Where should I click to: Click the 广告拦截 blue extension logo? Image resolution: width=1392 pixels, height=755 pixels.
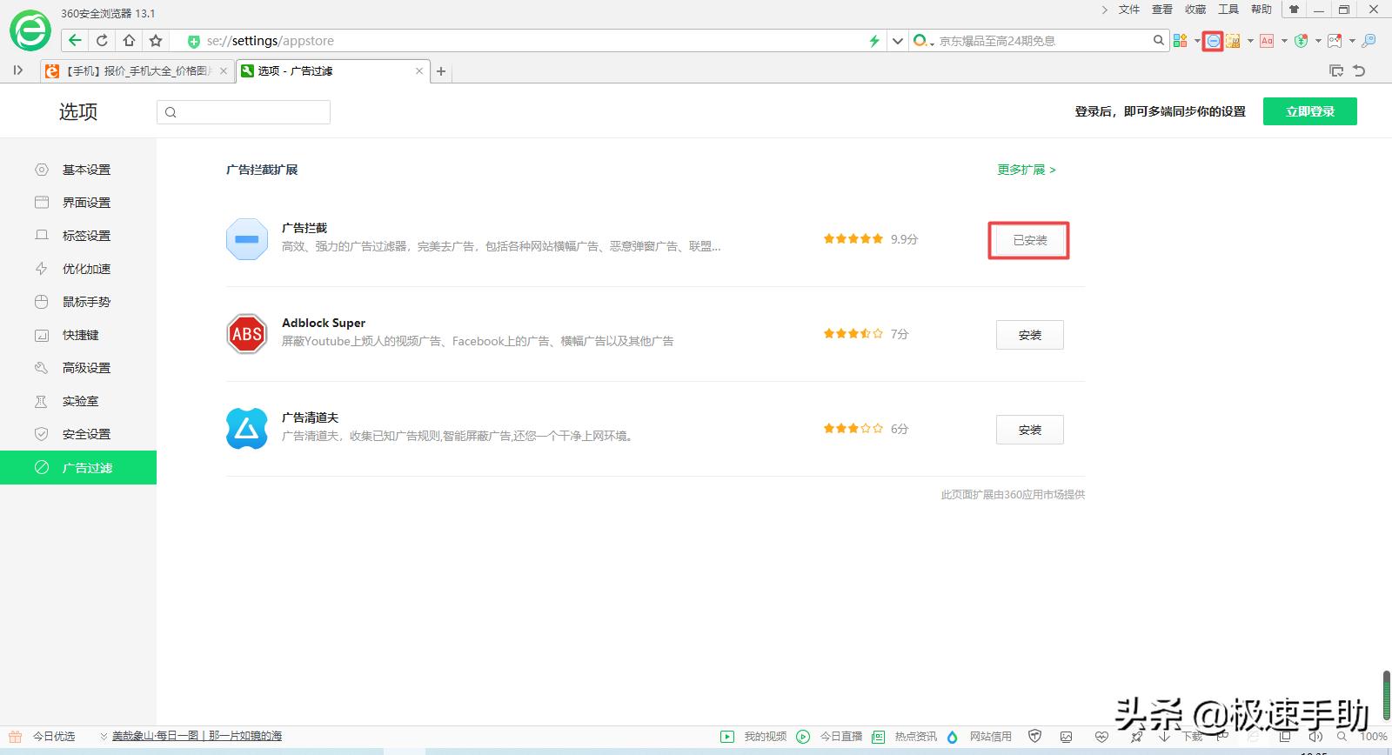tap(247, 239)
